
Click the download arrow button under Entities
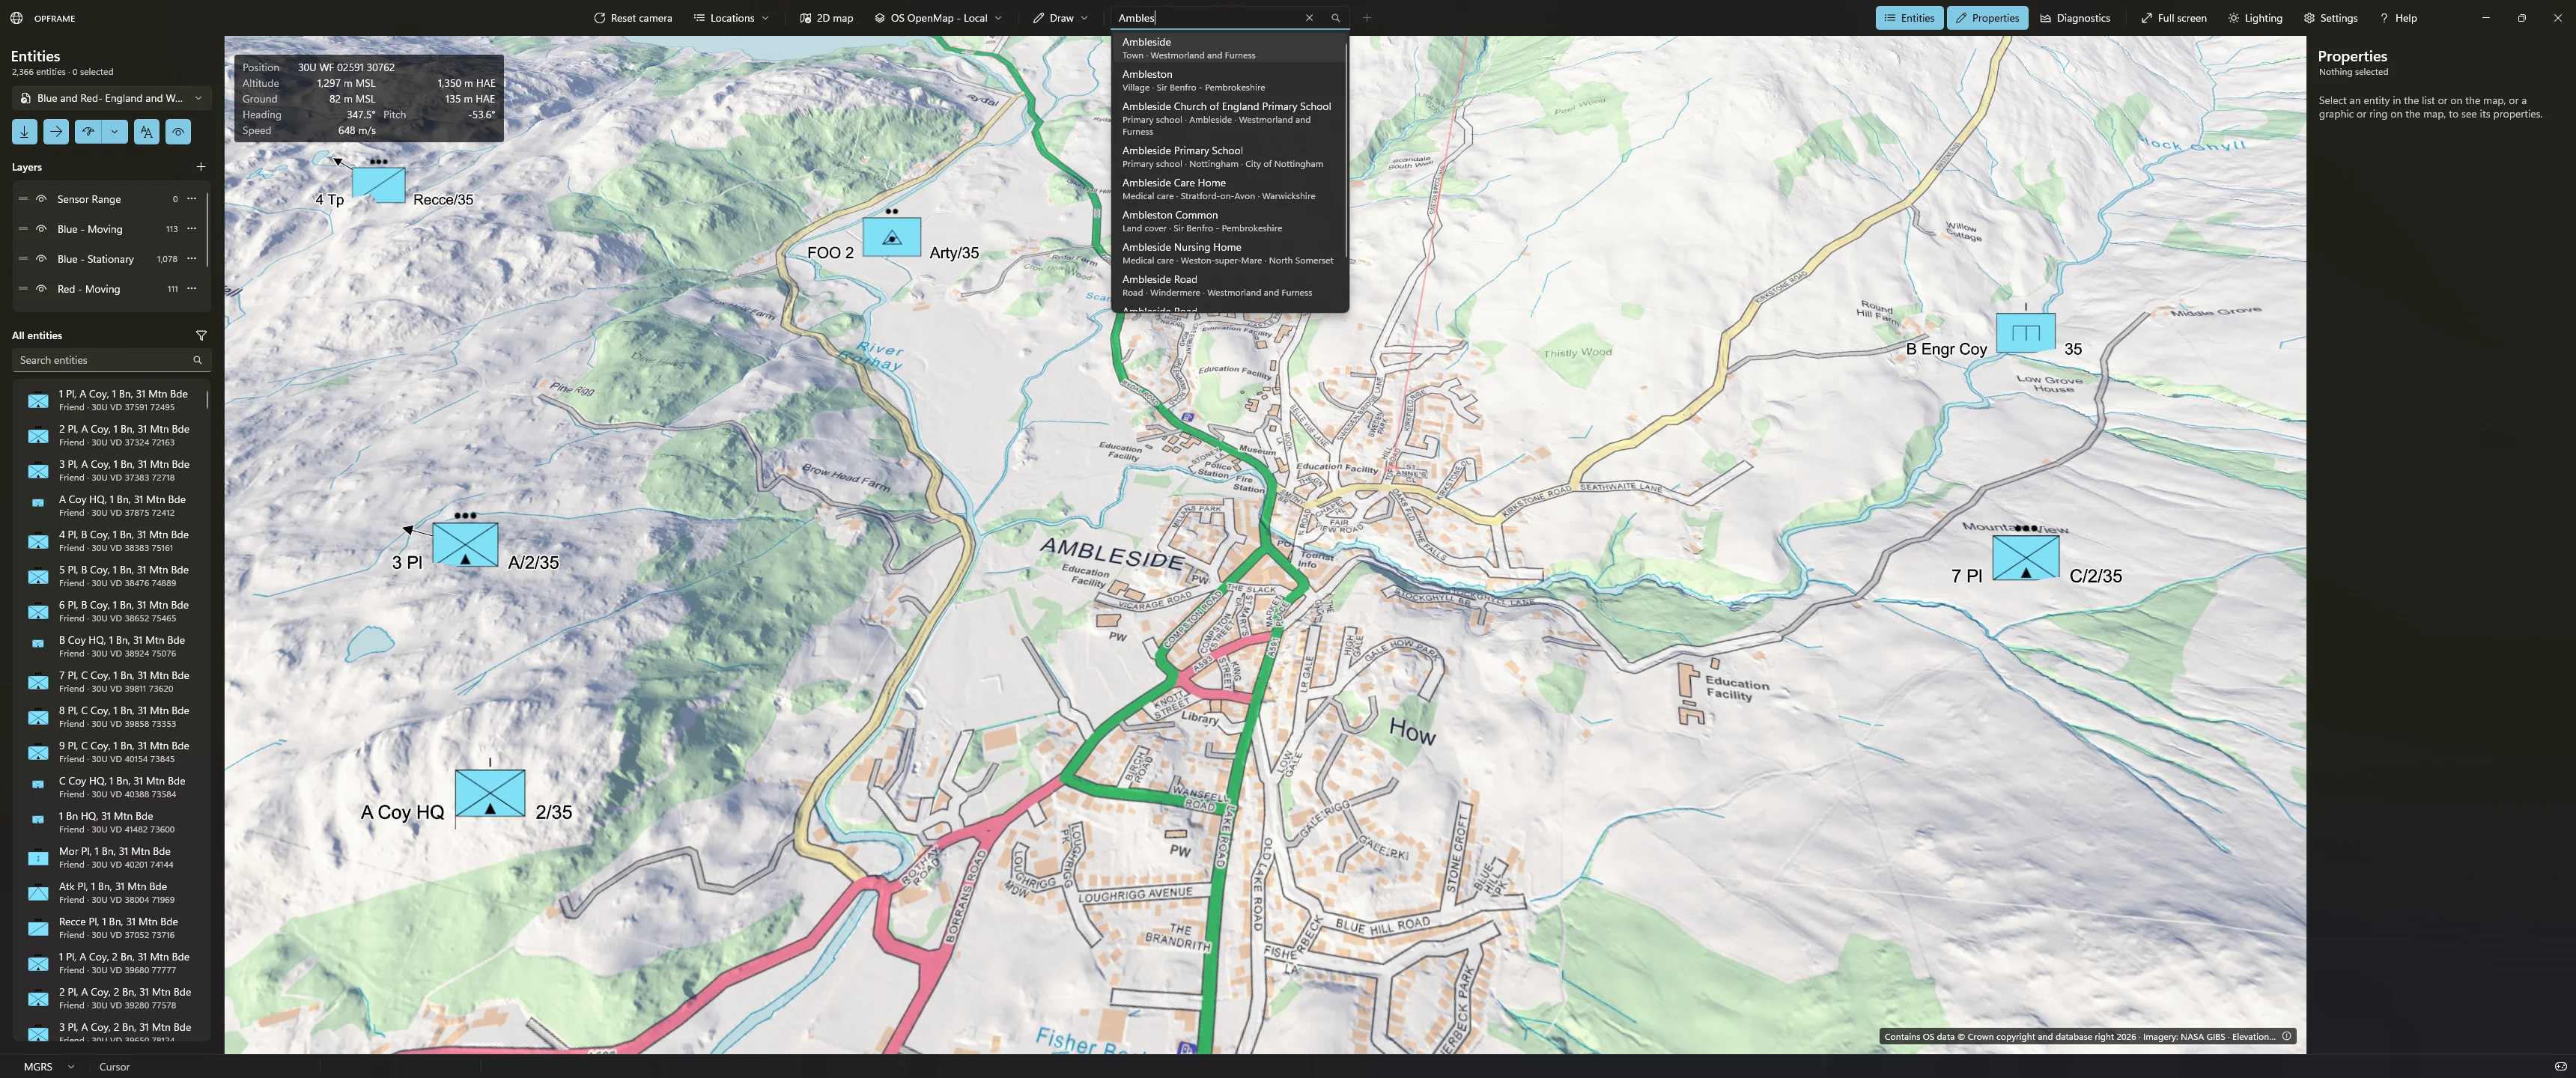[25, 131]
